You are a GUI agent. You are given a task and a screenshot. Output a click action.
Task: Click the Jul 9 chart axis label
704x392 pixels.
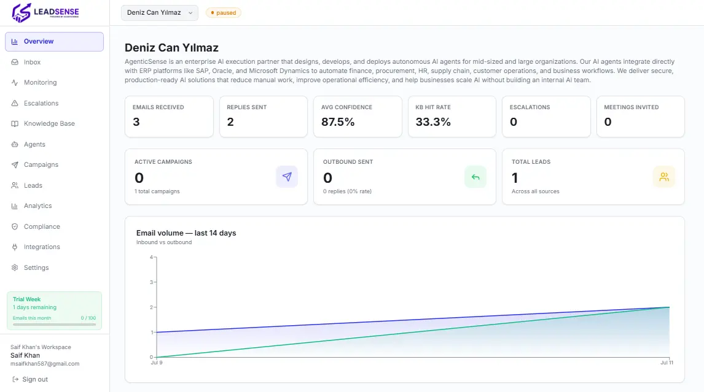tap(157, 363)
